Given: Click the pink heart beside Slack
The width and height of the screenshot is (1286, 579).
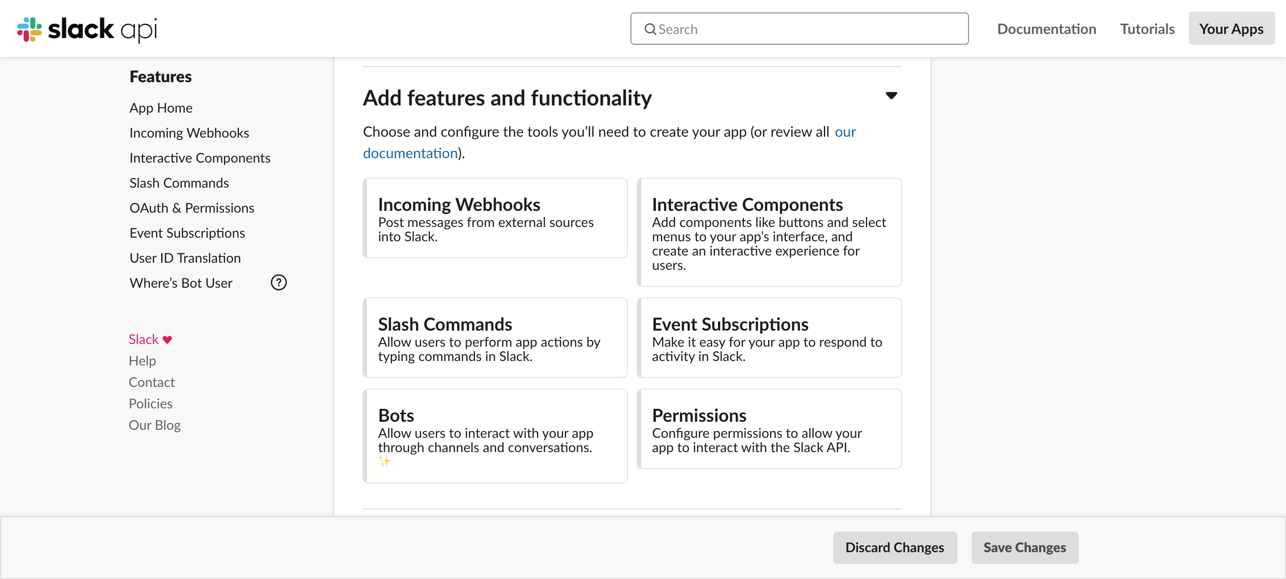Looking at the screenshot, I should [x=167, y=340].
